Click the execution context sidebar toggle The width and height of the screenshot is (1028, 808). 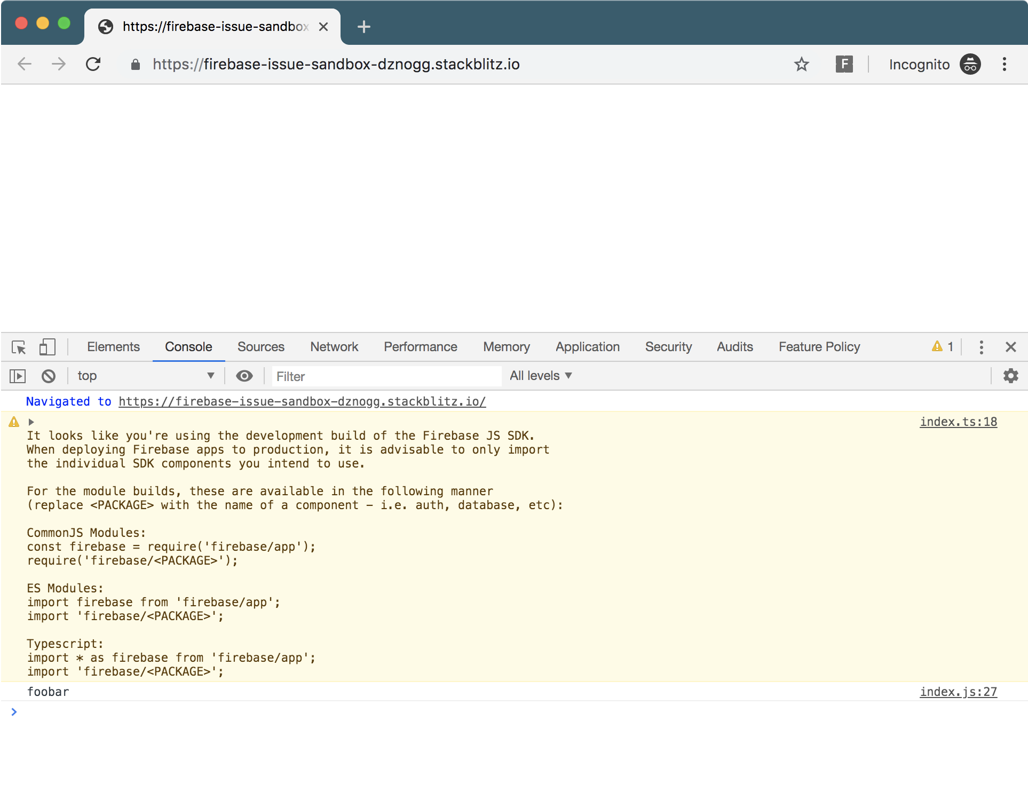pos(18,376)
